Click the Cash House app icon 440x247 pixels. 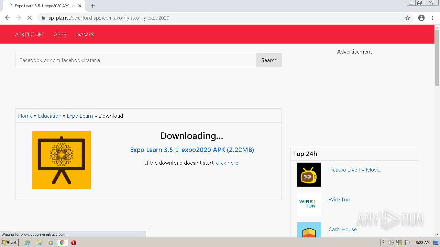pos(309,230)
